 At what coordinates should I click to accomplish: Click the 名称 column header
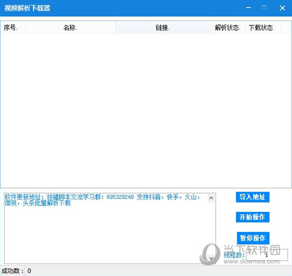[x=71, y=28]
